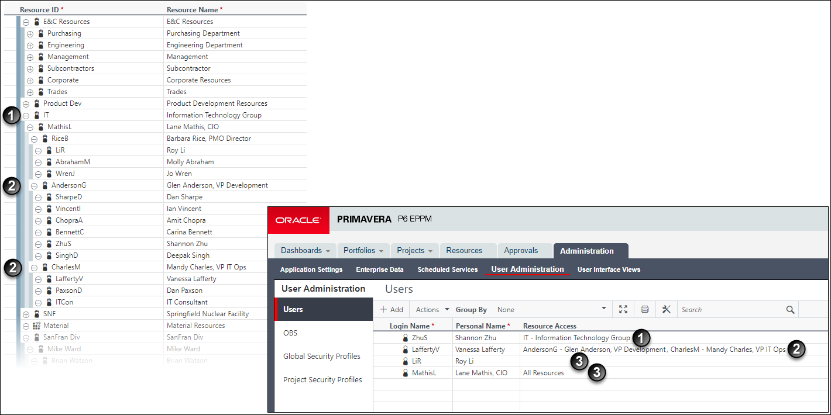Click the material icon next to Material
Screen dimensions: 831x415
[x=37, y=326]
